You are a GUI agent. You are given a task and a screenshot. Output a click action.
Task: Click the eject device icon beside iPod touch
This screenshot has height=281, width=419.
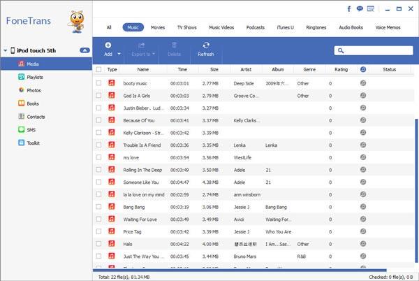coord(84,50)
